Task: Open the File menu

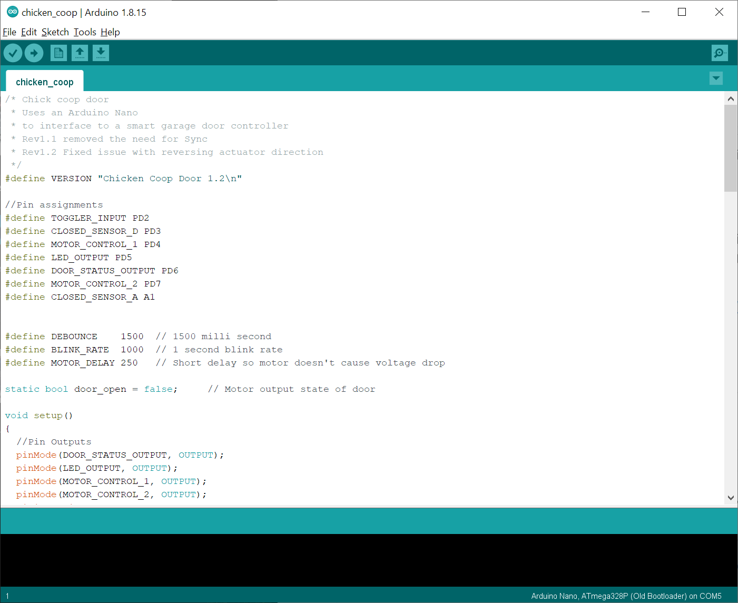Action: point(9,32)
